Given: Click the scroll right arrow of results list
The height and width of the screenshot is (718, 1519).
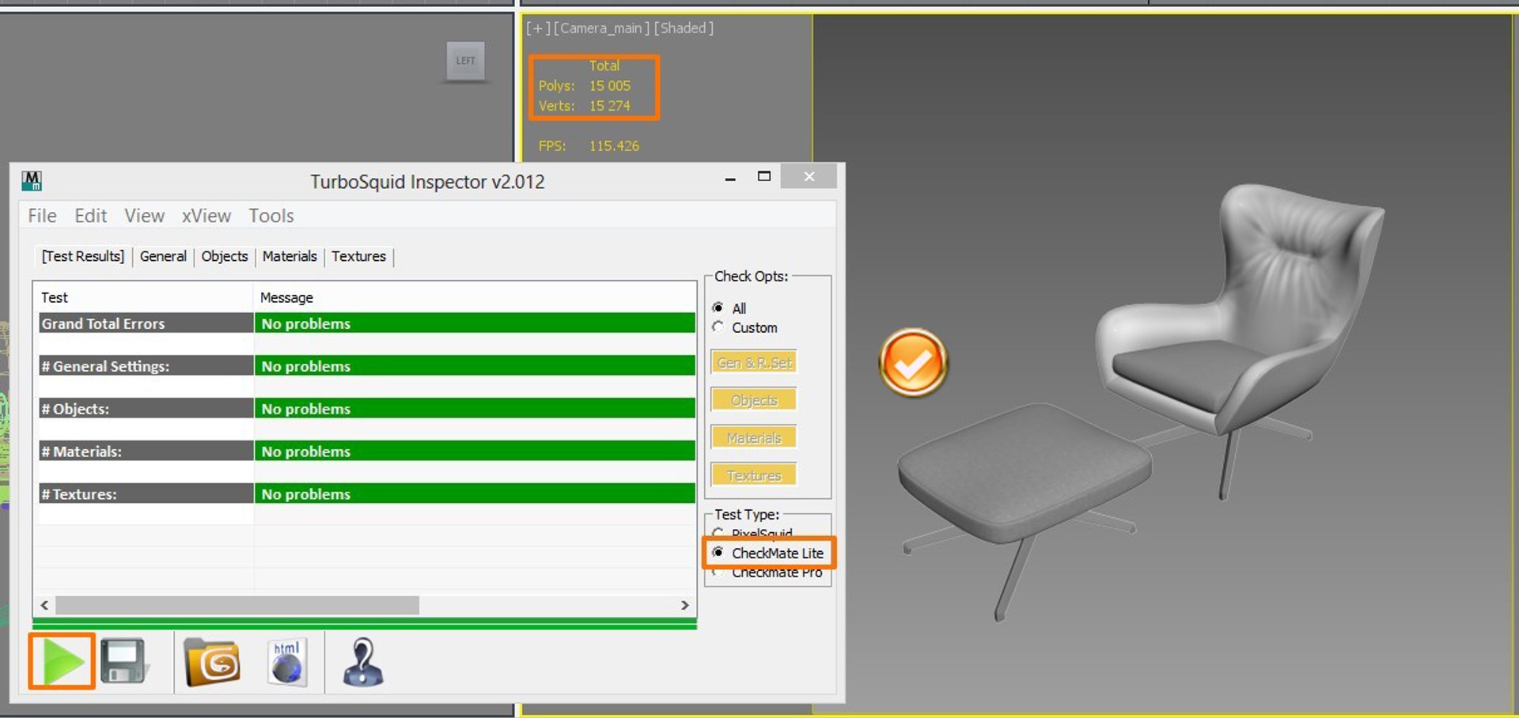Looking at the screenshot, I should coord(685,605).
